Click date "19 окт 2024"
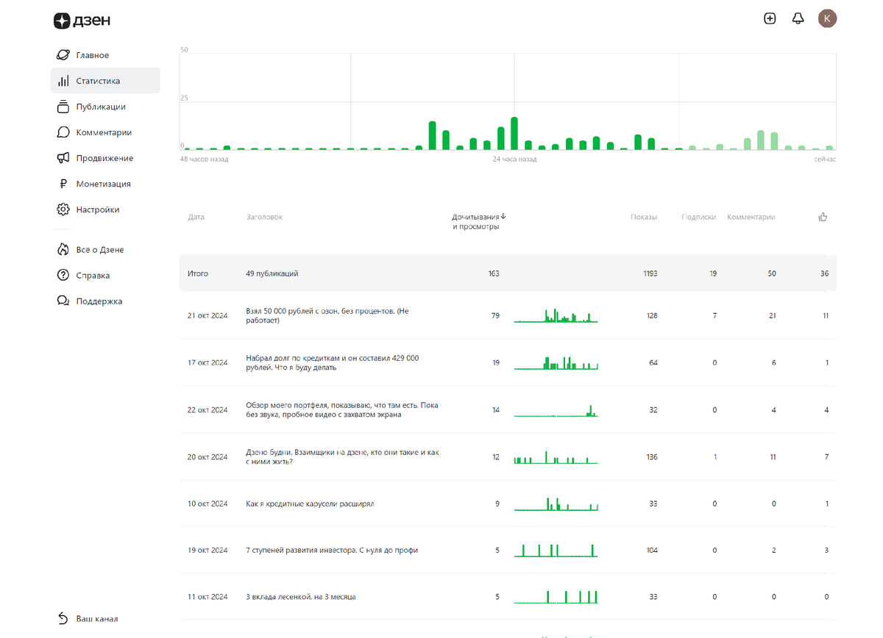Image resolution: width=883 pixels, height=638 pixels. click(208, 551)
